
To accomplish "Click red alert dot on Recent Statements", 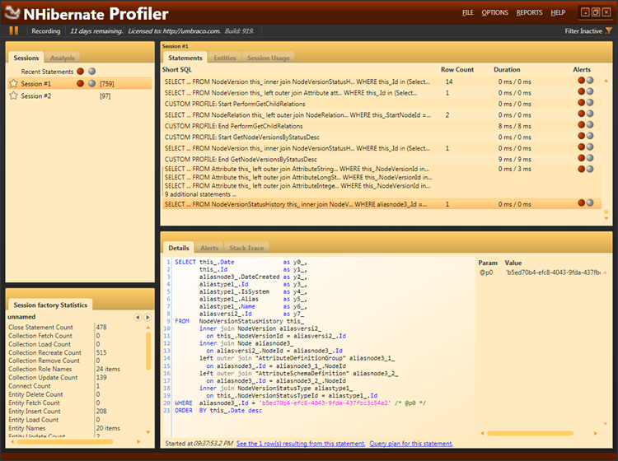I will pos(81,72).
